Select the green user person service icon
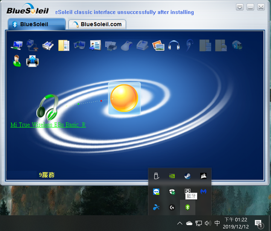Viewport: 271px width, 231px height. (x=17, y=61)
